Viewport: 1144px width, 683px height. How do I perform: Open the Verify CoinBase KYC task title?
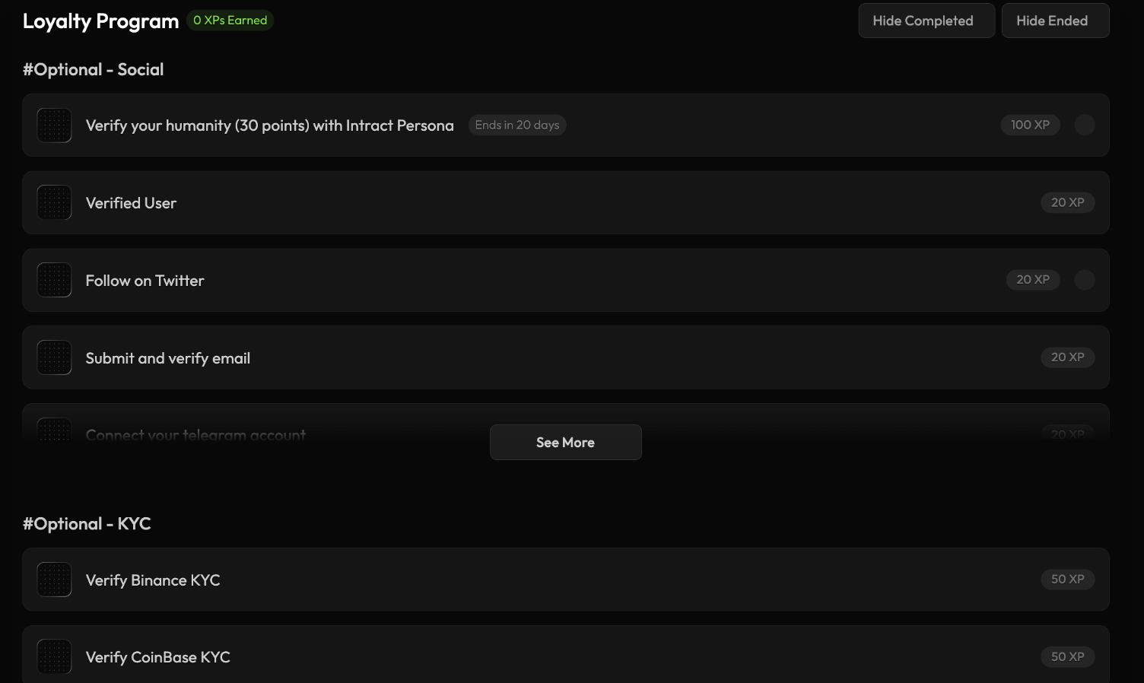[x=157, y=657]
